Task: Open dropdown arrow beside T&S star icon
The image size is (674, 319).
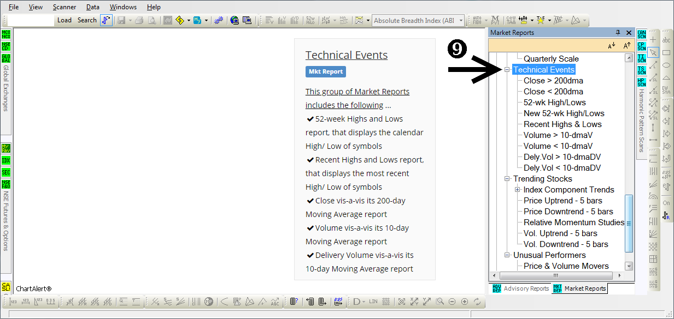Action: pyautogui.click(x=549, y=21)
